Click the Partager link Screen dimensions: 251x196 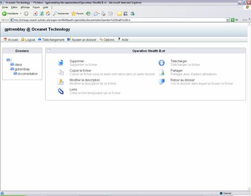coord(177,70)
